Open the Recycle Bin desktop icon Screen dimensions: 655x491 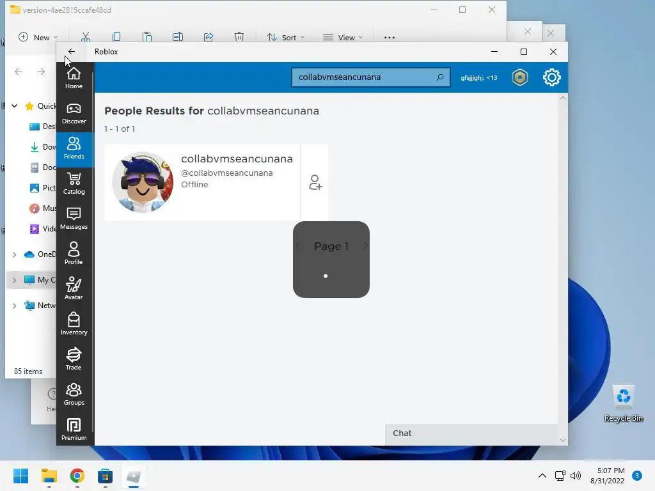624,403
